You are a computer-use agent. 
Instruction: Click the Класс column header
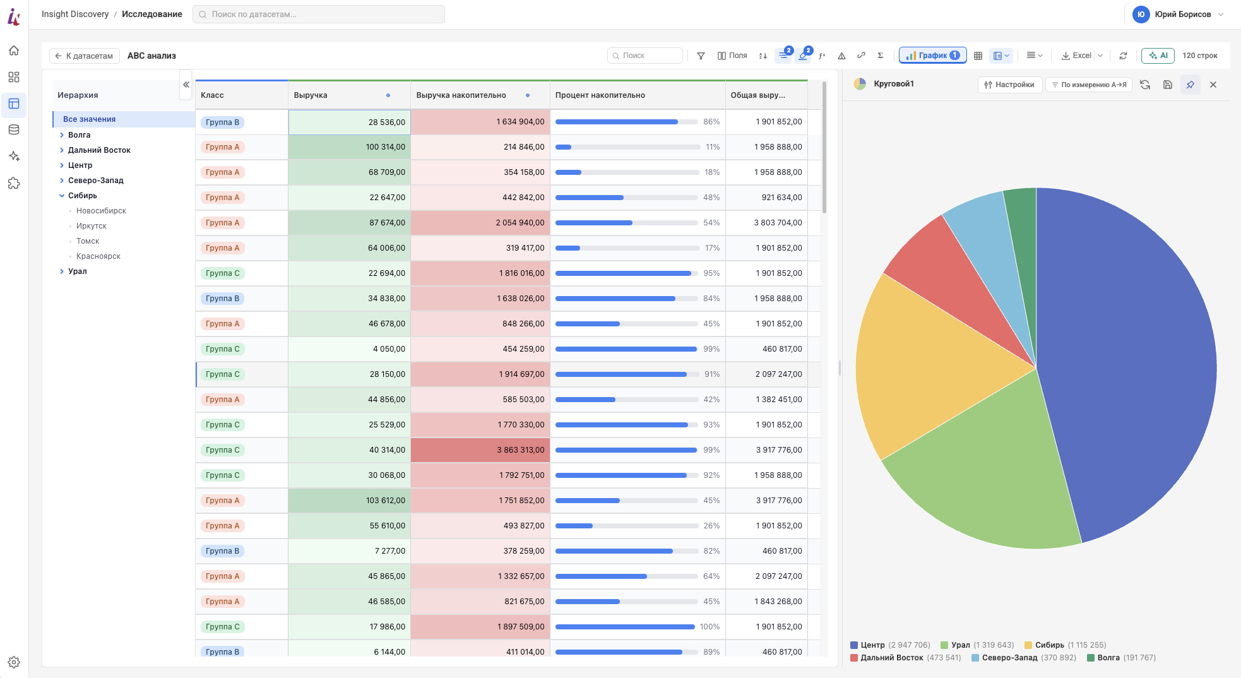[242, 95]
